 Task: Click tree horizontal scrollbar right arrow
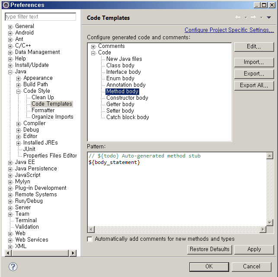point(73,253)
